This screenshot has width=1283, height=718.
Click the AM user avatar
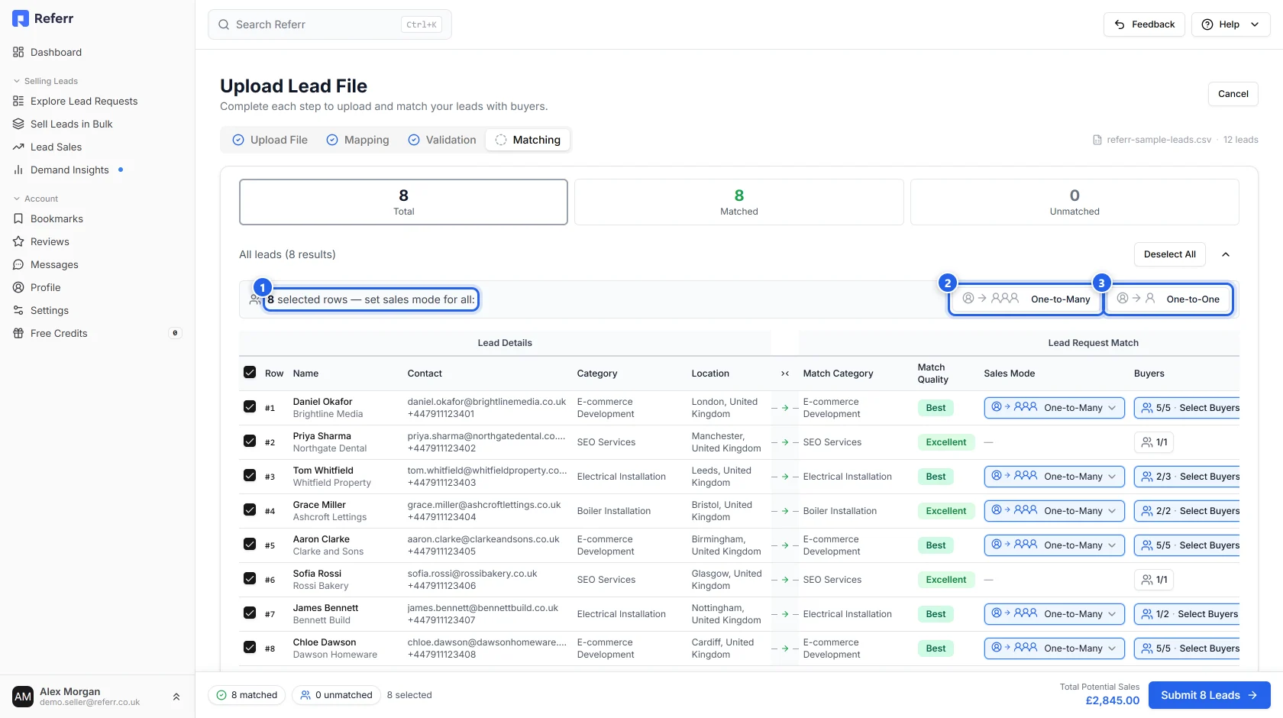tap(23, 697)
